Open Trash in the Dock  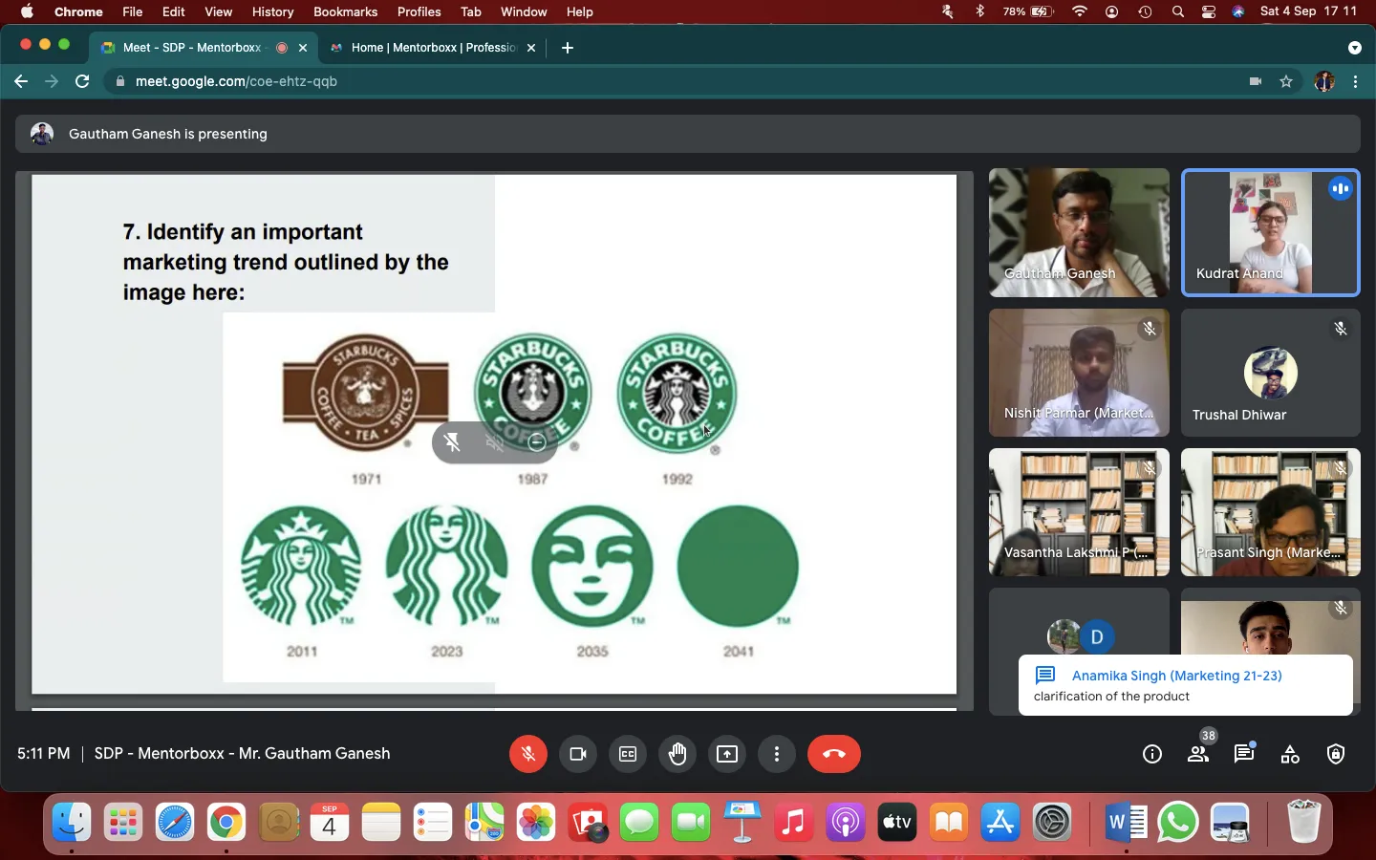tap(1303, 822)
